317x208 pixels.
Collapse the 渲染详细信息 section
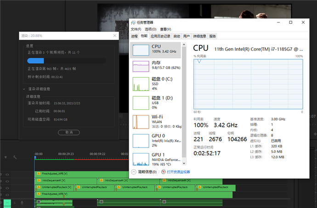24,89
